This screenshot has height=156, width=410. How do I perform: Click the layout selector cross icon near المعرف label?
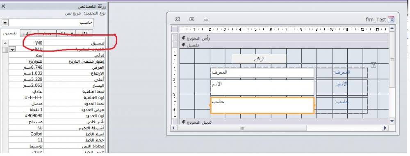tap(374, 66)
